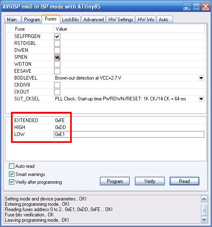Open the Program tab
Viewport: 212px width, 227px height.
coord(32,20)
